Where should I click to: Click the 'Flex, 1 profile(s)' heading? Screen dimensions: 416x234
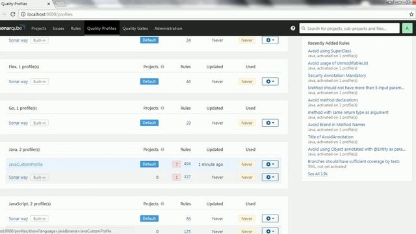coord(24,66)
